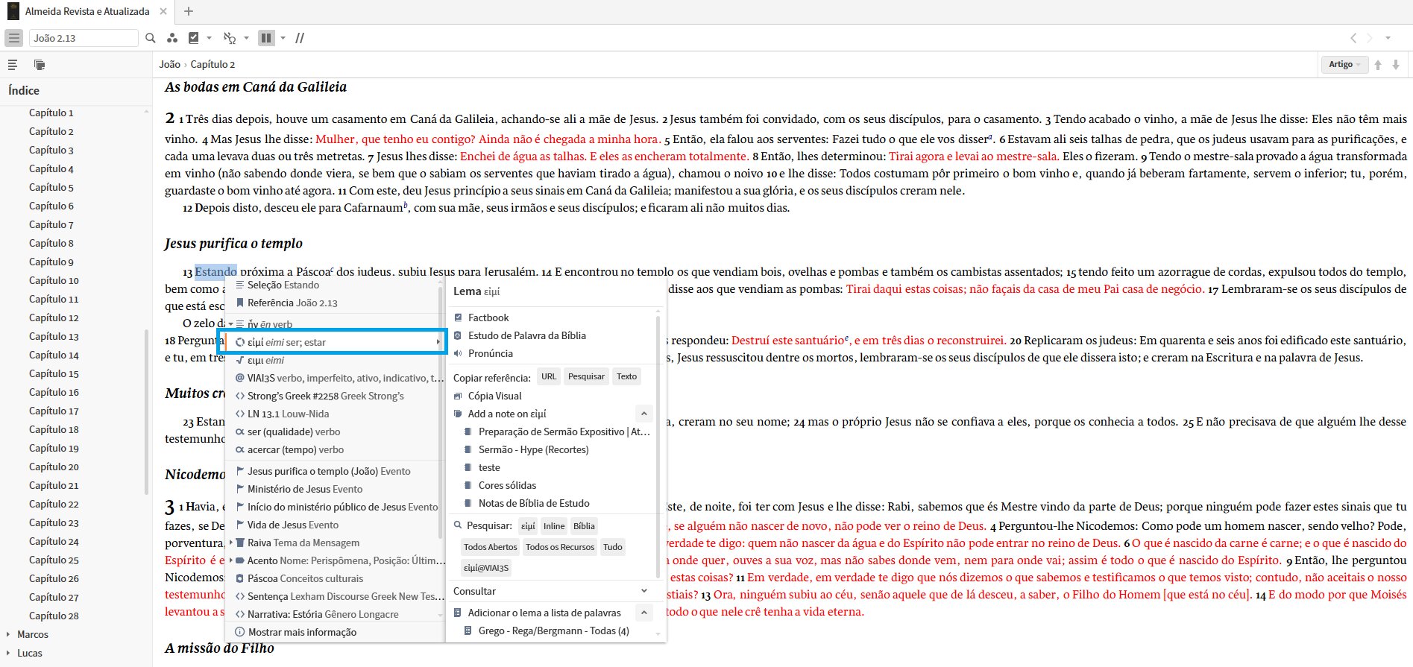Click the Índice sidebar scrollbar

(146, 413)
